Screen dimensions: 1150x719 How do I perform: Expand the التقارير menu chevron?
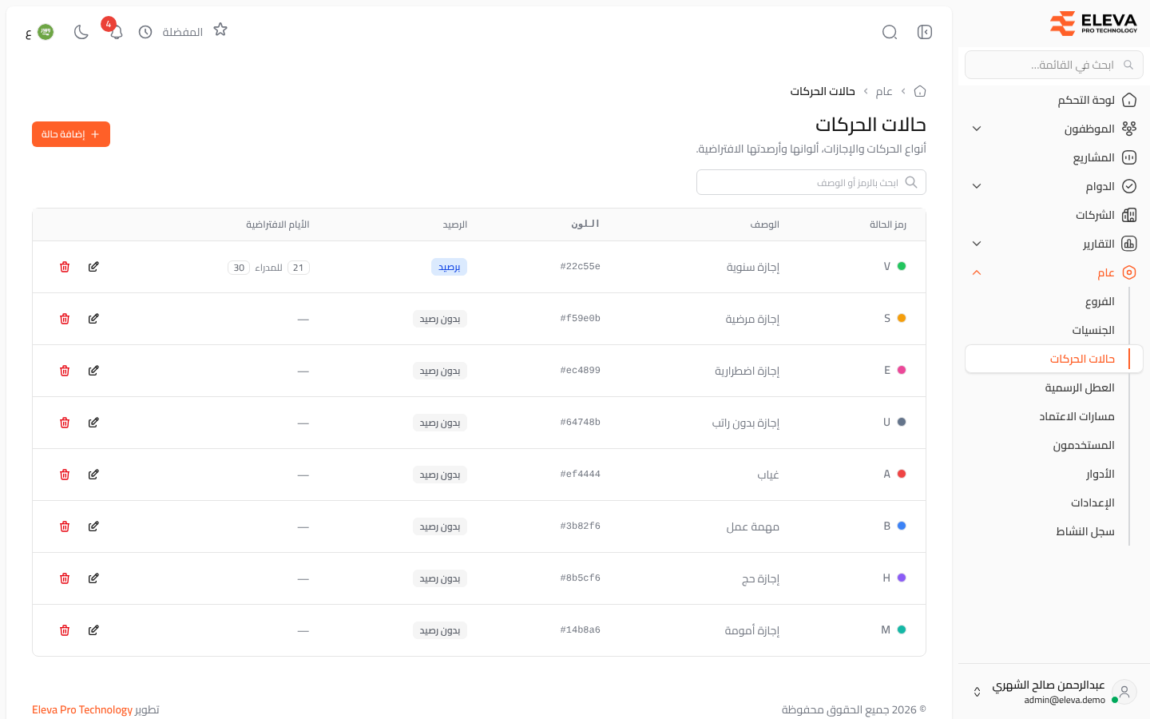(x=977, y=244)
